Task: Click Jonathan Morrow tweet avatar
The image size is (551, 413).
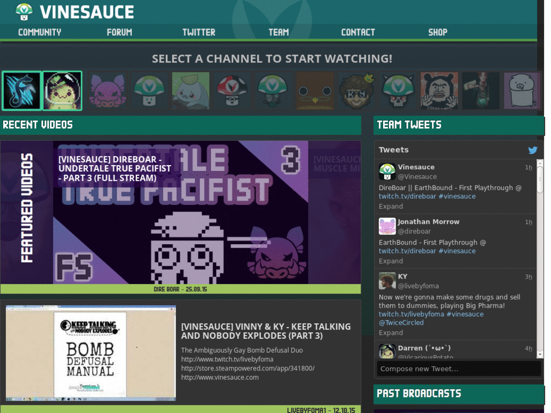Action: tap(387, 226)
